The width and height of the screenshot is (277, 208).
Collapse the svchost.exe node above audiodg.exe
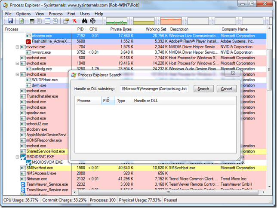(x=17, y=63)
